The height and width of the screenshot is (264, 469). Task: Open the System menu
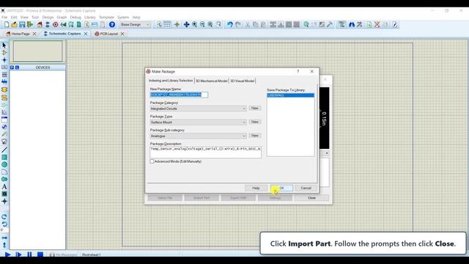click(x=123, y=18)
